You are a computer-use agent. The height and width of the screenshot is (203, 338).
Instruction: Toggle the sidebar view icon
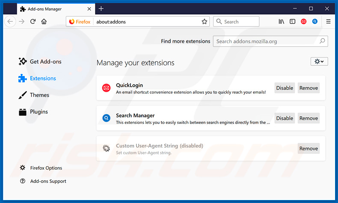coord(292,21)
